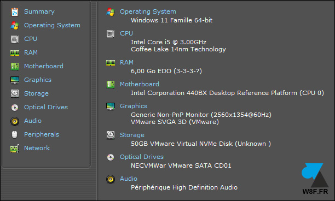Open Optical Drives in the sidebar
The image size is (335, 201).
pos(46,107)
